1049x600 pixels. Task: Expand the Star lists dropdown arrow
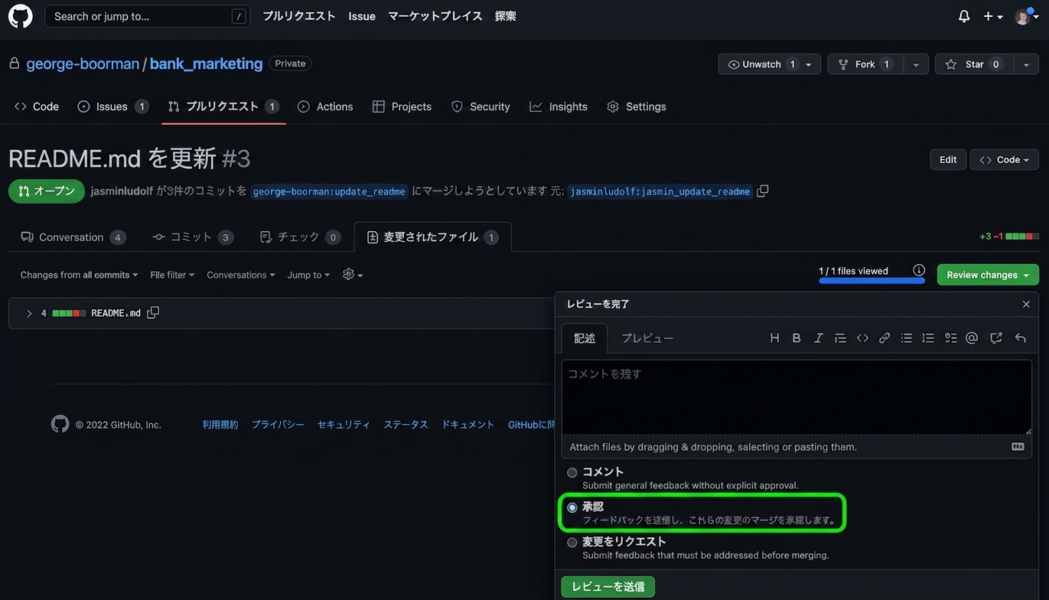point(1026,64)
